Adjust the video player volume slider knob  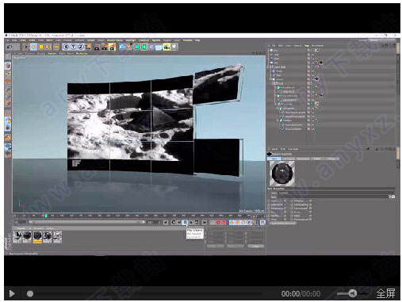pos(352,293)
